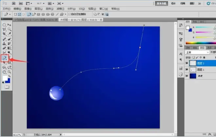Image resolution: width=216 pixels, height=137 pixels.
Task: Select the Hand tool
Action: click(x=4, y=72)
